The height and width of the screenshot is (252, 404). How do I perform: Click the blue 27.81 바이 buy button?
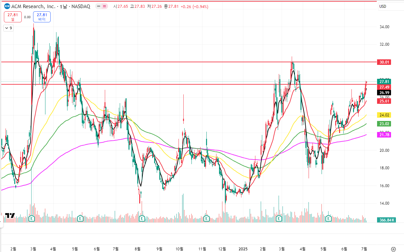pos(42,17)
